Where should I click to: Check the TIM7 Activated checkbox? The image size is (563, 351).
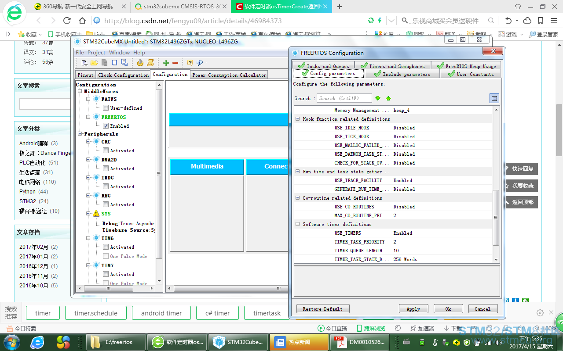click(x=106, y=274)
